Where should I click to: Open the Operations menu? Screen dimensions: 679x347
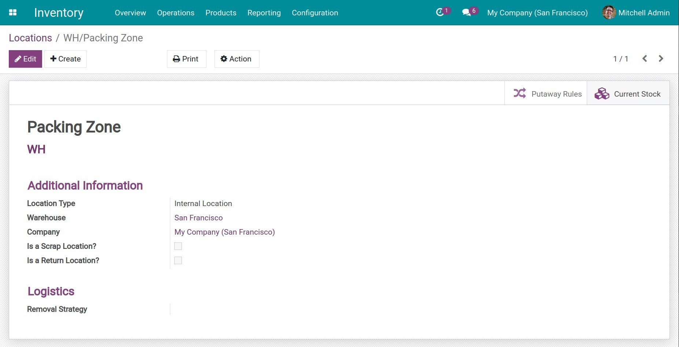point(176,13)
